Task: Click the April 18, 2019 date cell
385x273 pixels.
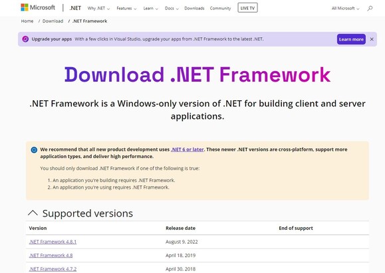Action: (x=180, y=255)
